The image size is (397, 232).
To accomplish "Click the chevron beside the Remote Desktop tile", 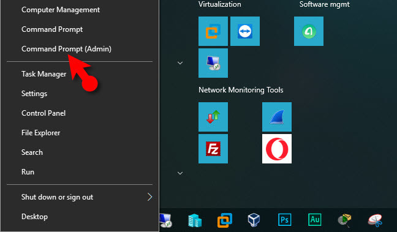I will pyautogui.click(x=180, y=62).
